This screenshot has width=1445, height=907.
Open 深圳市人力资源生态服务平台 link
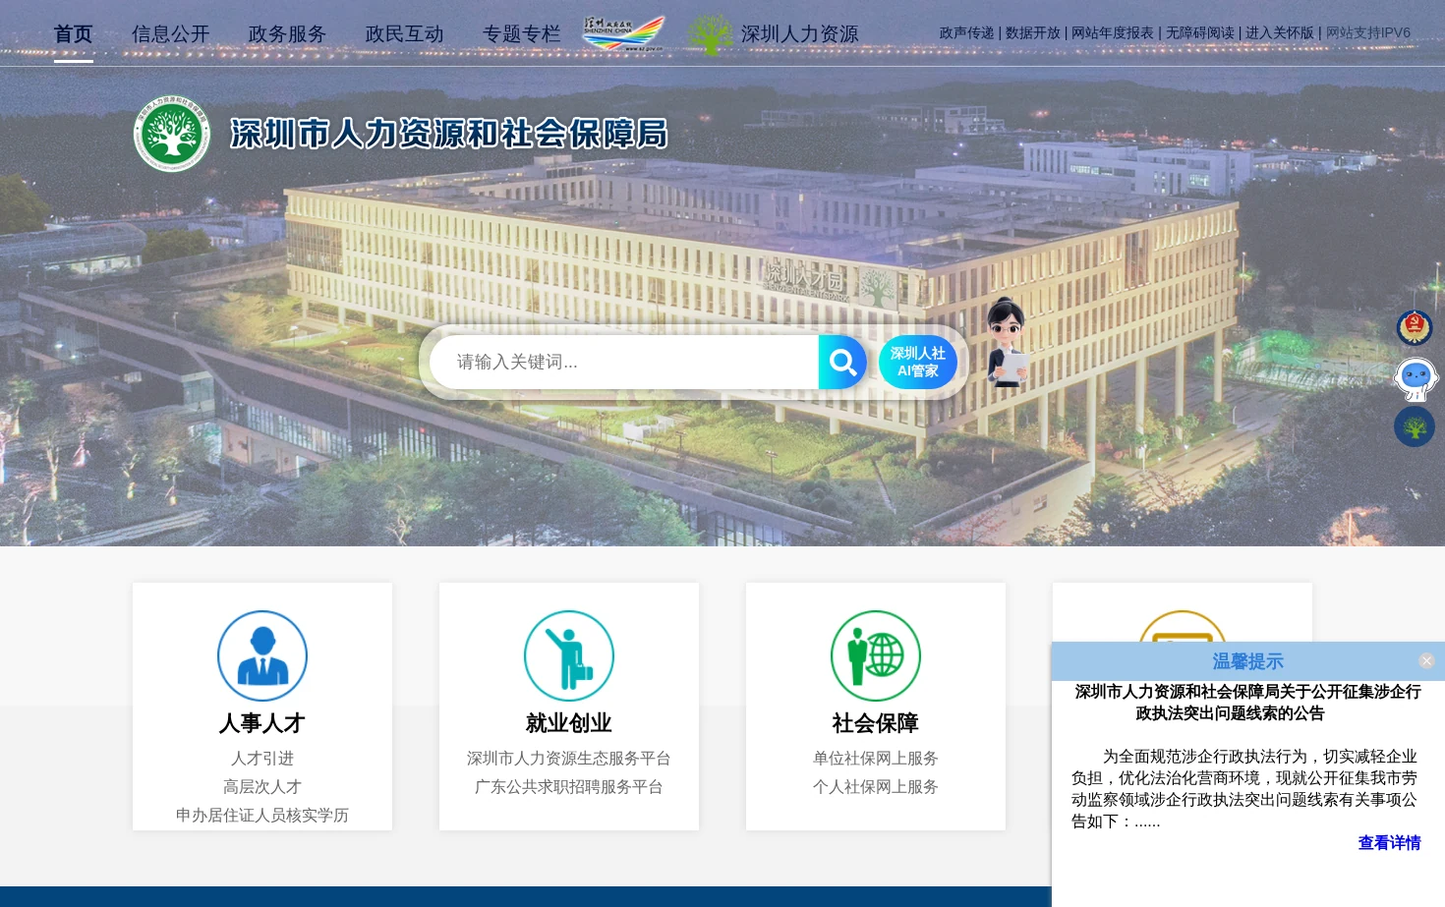(x=569, y=759)
